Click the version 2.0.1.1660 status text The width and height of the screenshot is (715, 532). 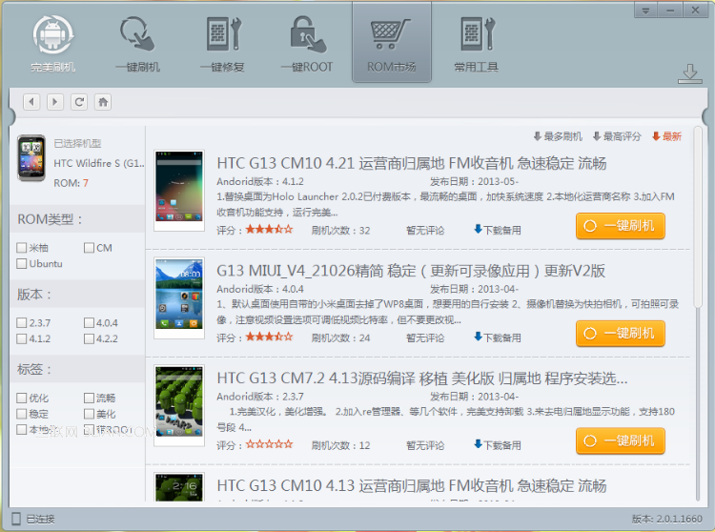click(666, 519)
